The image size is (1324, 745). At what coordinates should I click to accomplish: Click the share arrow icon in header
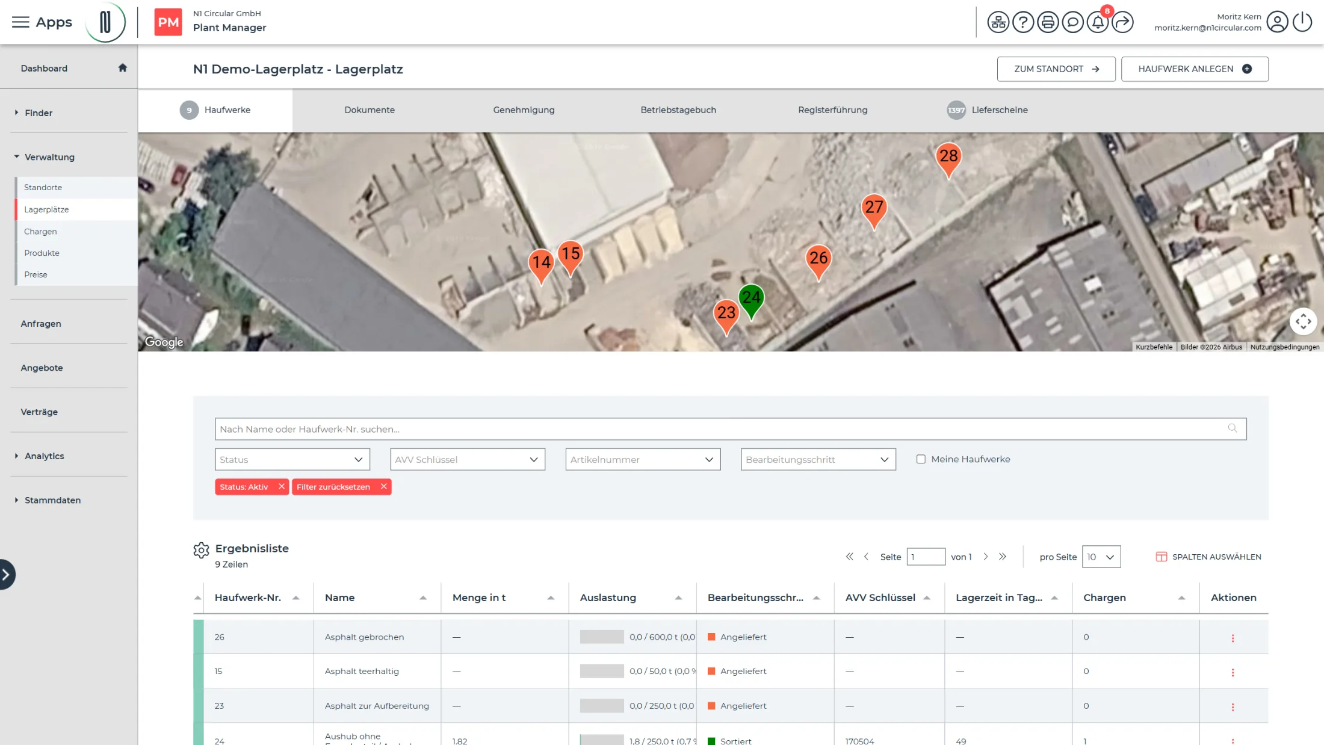click(x=1122, y=22)
